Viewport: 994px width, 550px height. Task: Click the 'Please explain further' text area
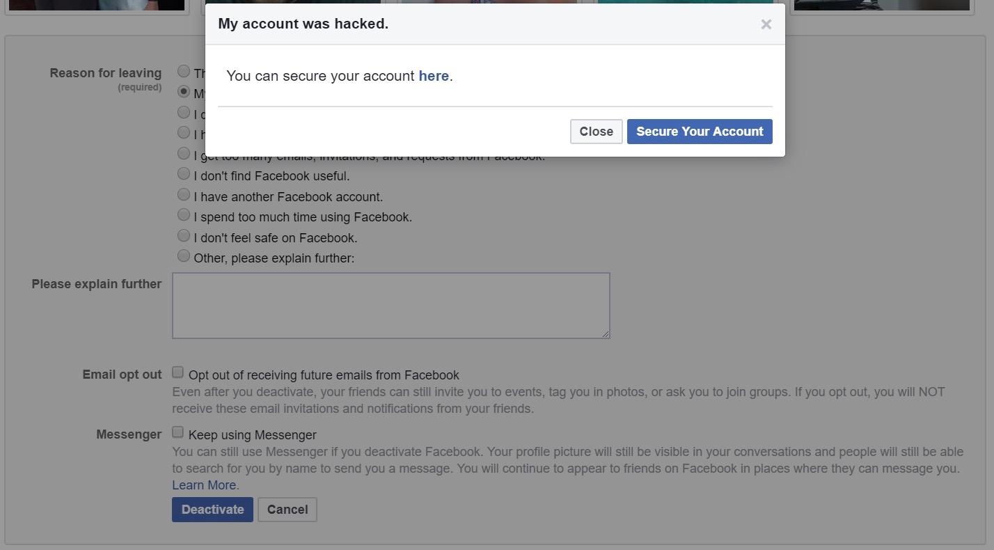point(390,305)
